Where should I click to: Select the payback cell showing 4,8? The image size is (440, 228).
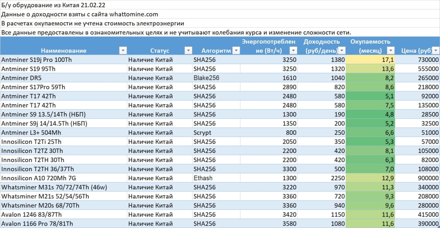370,114
